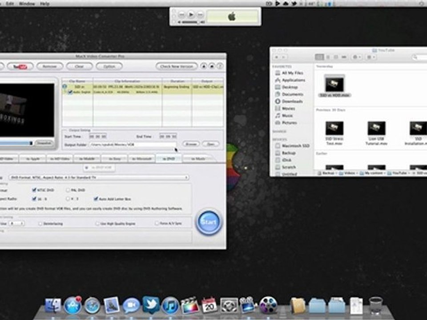Select the SSD vs HDD.mov file thumbnail
This screenshot has width=427, height=320.
(x=334, y=84)
